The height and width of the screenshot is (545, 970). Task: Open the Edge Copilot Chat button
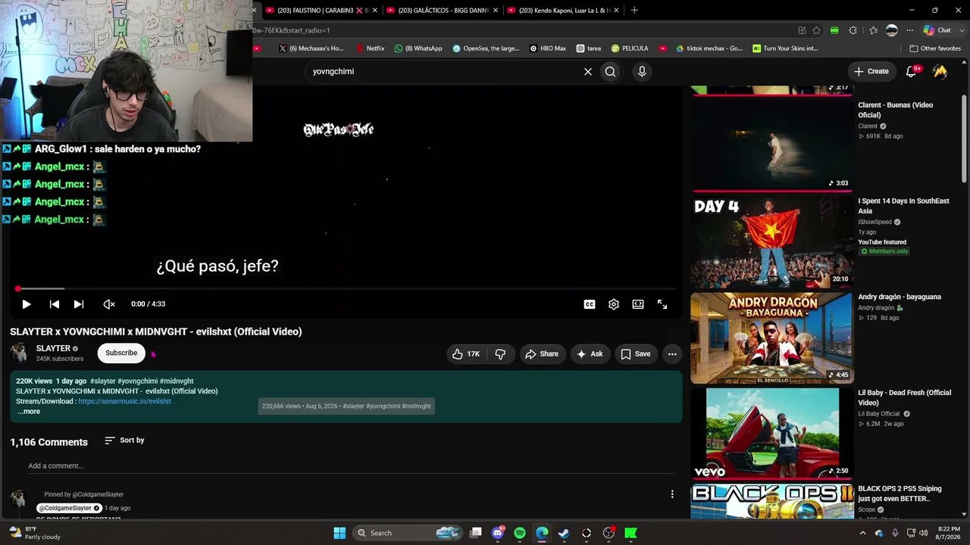[937, 30]
